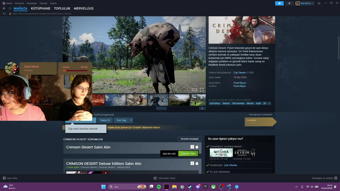Open the Görünüm menu
The height and width of the screenshot is (191, 340).
(19, 3)
